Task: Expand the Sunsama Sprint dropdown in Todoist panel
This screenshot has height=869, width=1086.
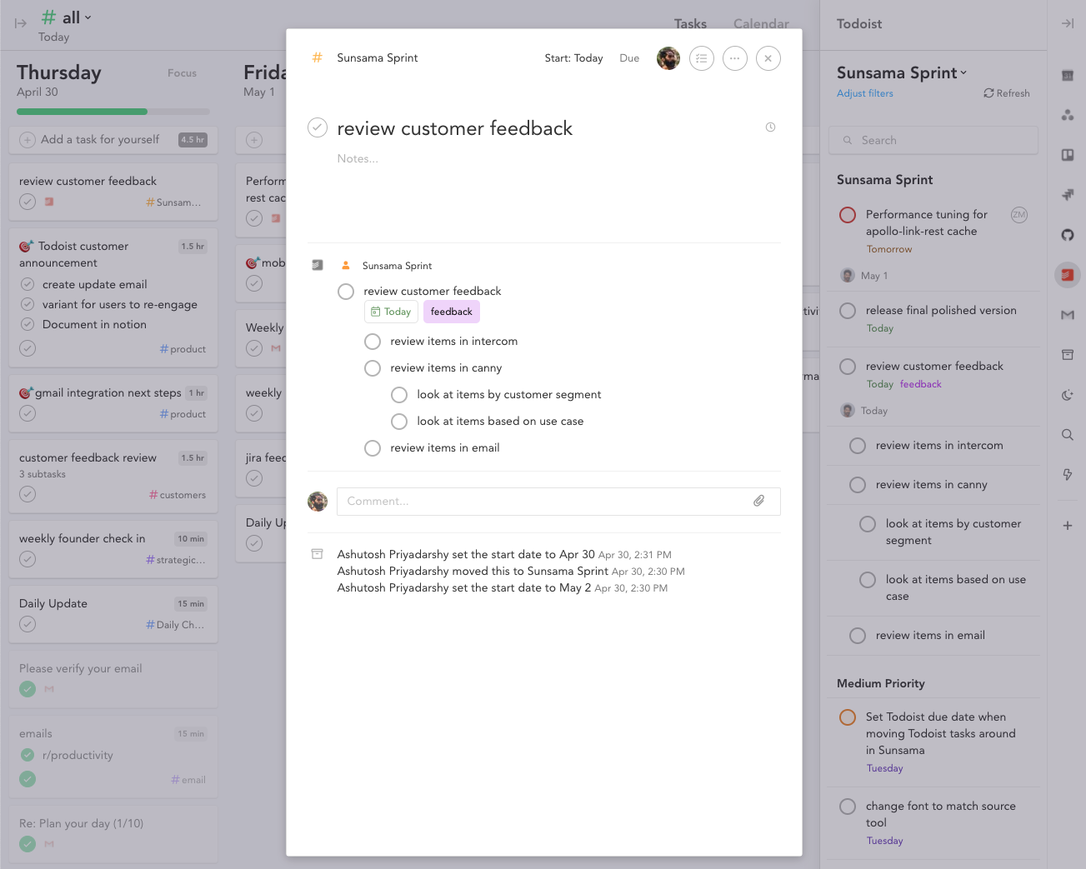Action: (902, 73)
